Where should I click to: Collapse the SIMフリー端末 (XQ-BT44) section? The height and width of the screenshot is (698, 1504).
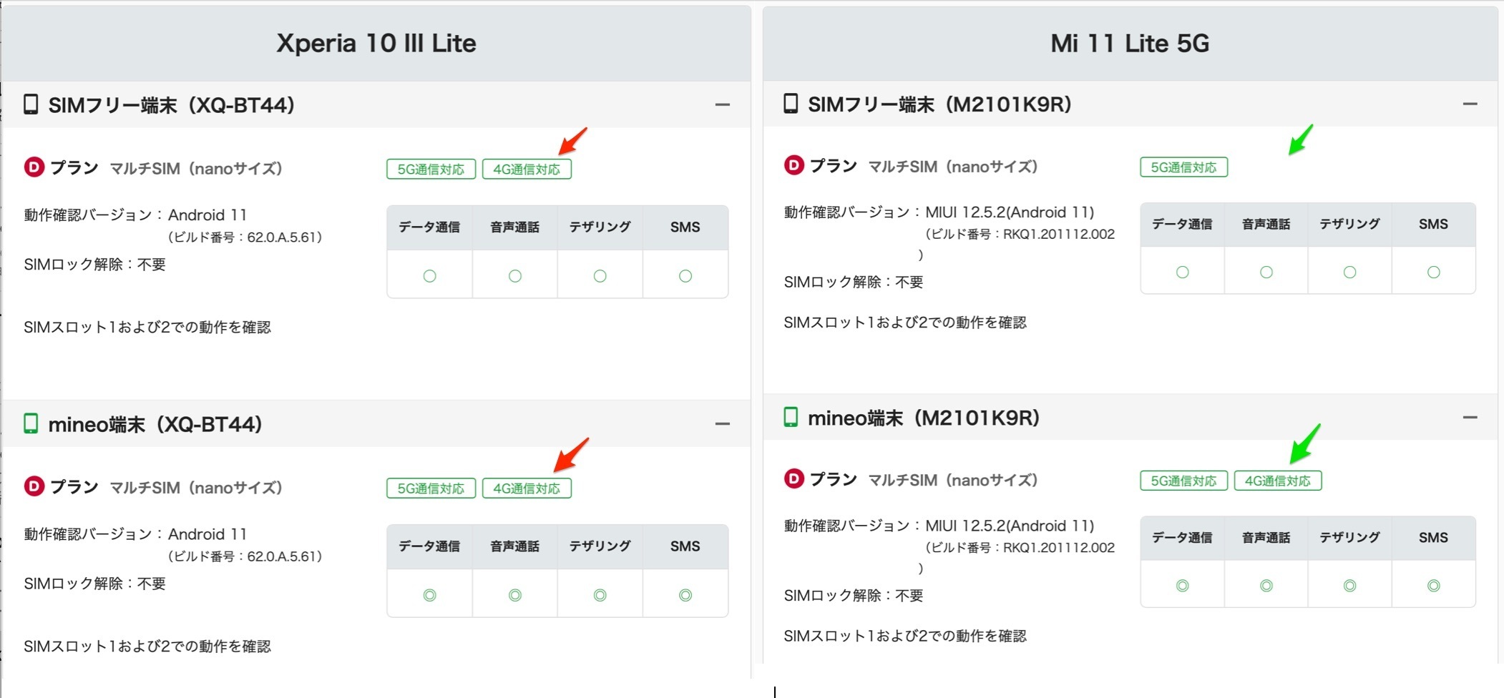(723, 105)
